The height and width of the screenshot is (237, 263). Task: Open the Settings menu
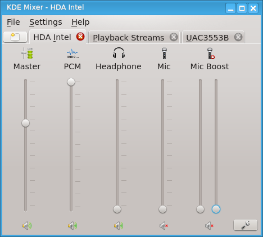[x=46, y=22]
